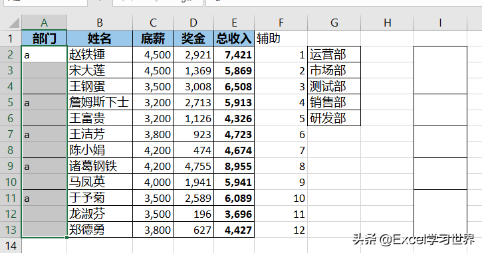Select the cell containing 诸葛钢铁
482x253 pixels.
[x=100, y=166]
